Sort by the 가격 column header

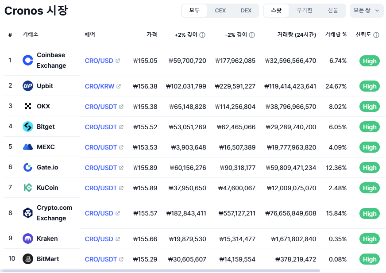pyautogui.click(x=152, y=35)
